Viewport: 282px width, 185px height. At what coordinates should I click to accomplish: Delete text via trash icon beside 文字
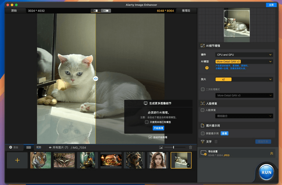pos(216,142)
